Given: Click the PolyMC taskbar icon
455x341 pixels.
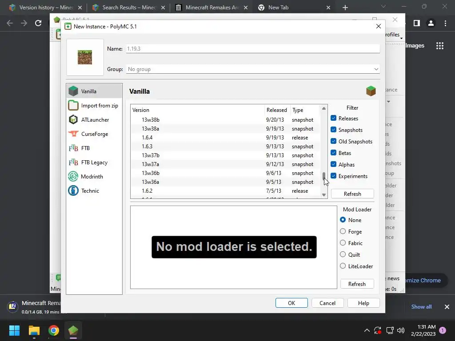Looking at the screenshot, I should tap(73, 330).
